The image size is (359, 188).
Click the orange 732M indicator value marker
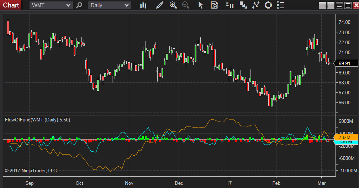pyautogui.click(x=346, y=137)
